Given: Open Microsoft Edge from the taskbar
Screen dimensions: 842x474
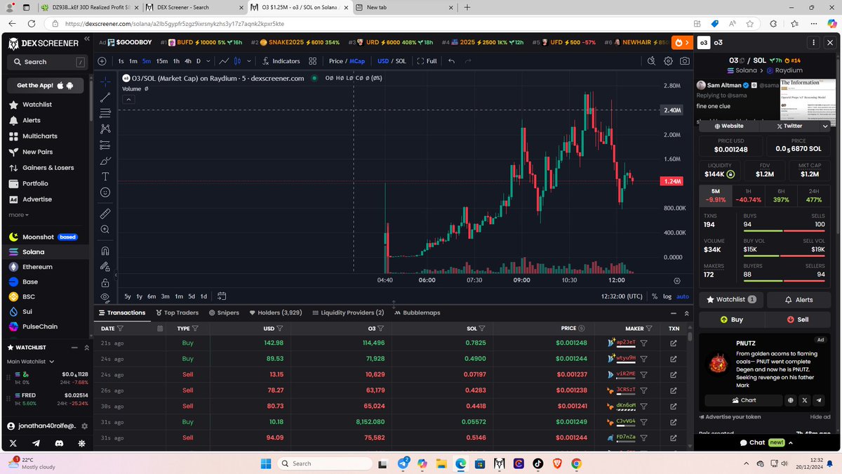Looking at the screenshot, I should point(460,463).
